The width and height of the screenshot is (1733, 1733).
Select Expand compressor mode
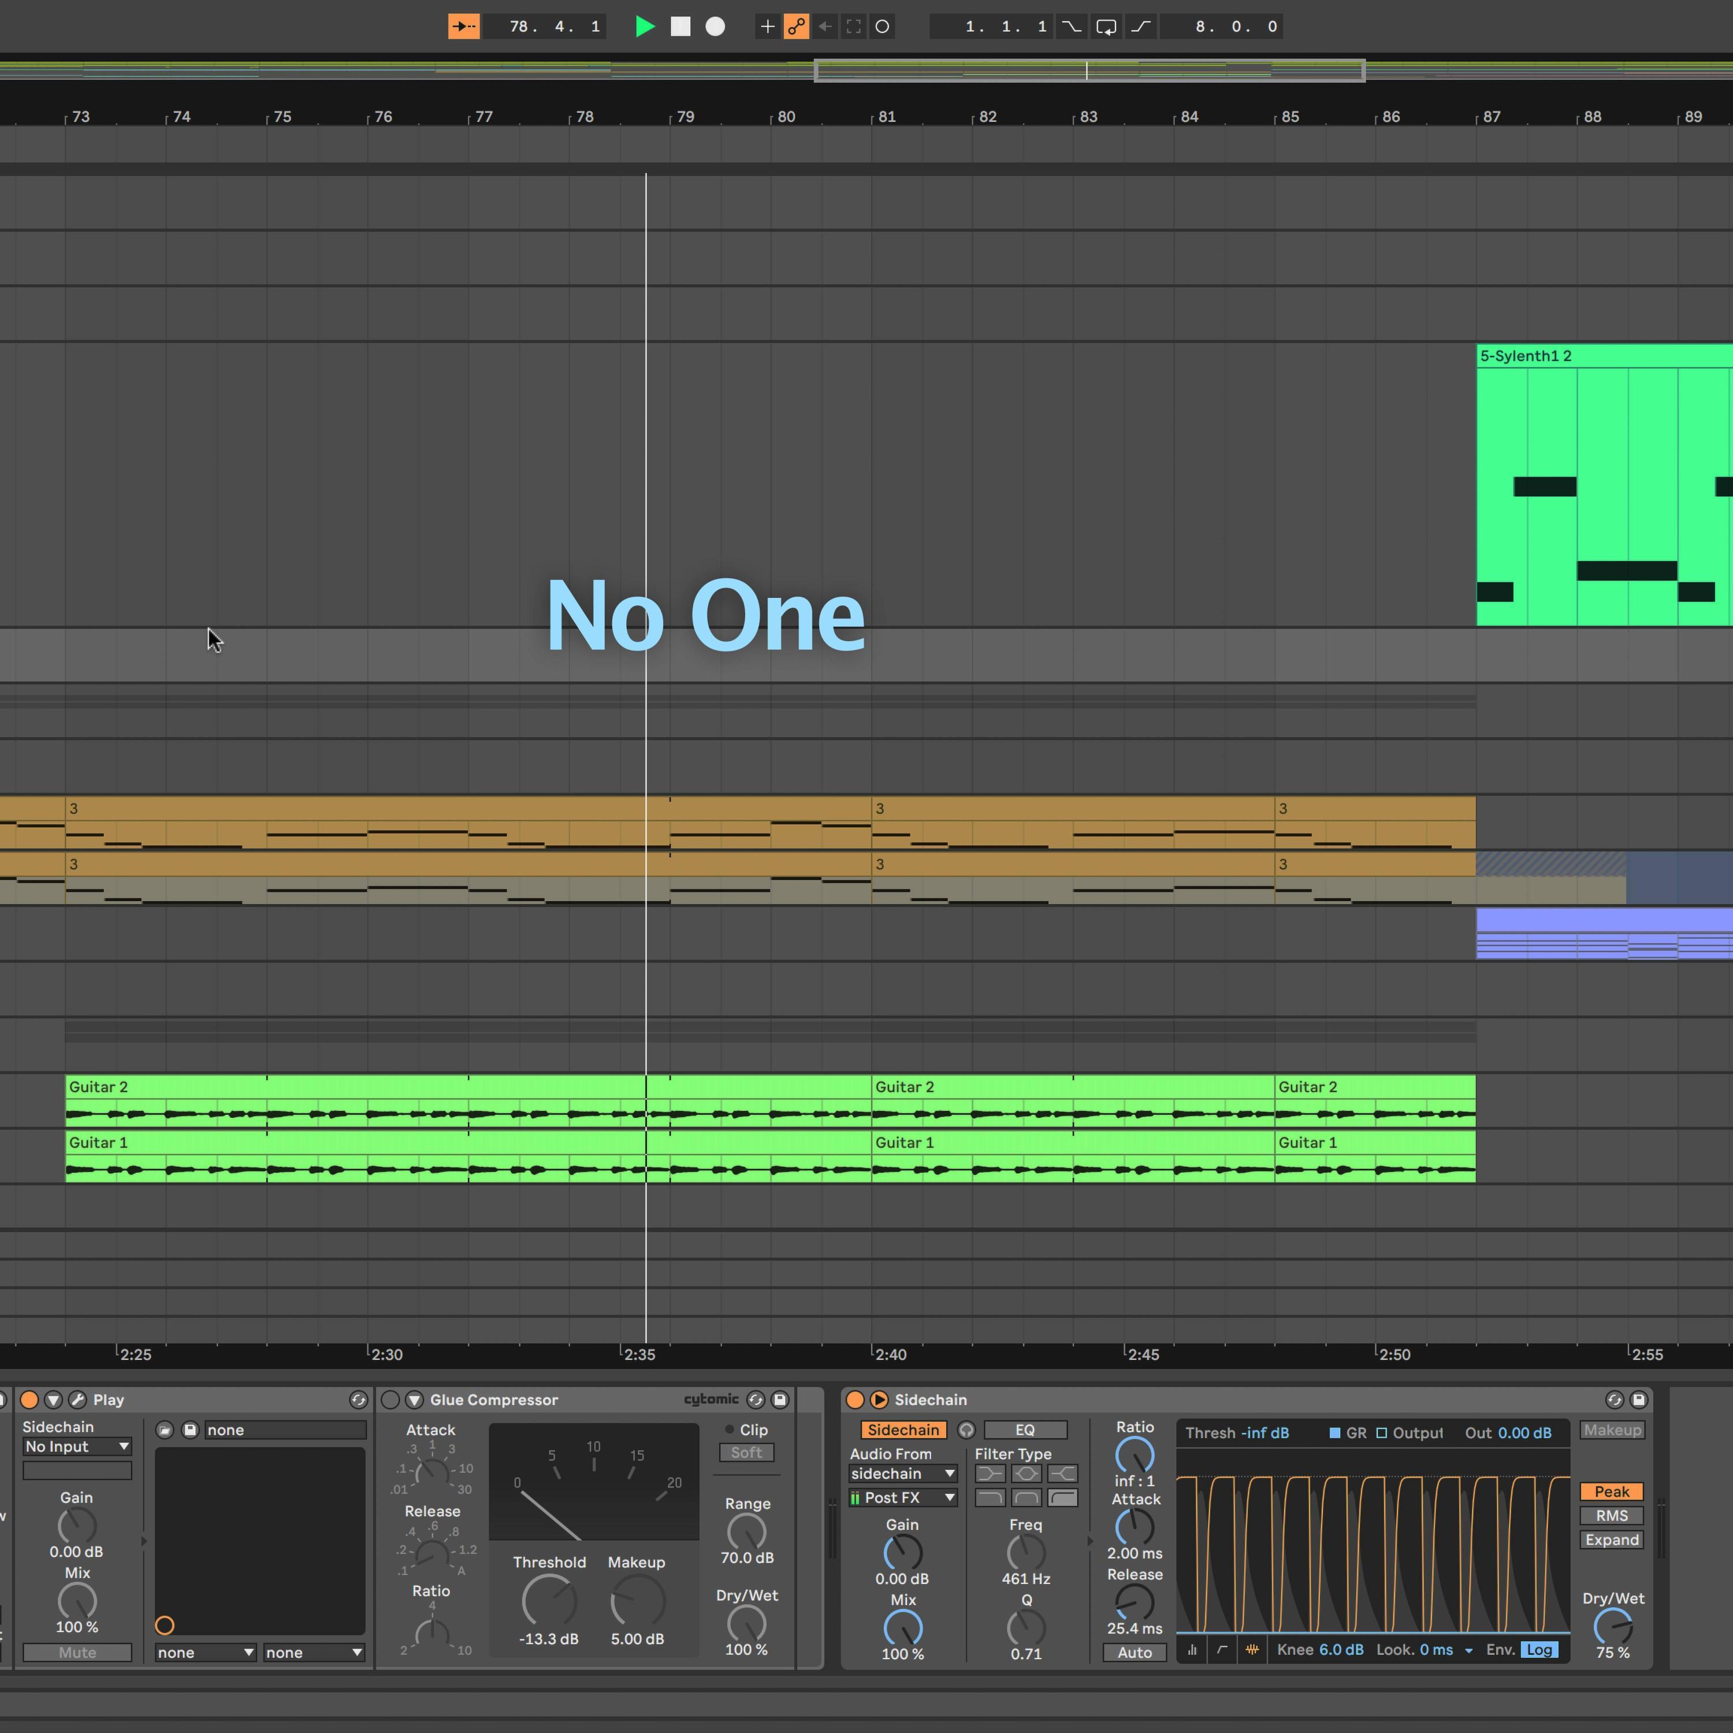coord(1612,1540)
